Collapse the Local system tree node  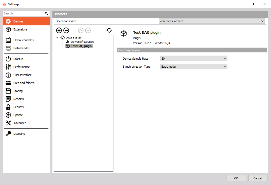[57, 37]
